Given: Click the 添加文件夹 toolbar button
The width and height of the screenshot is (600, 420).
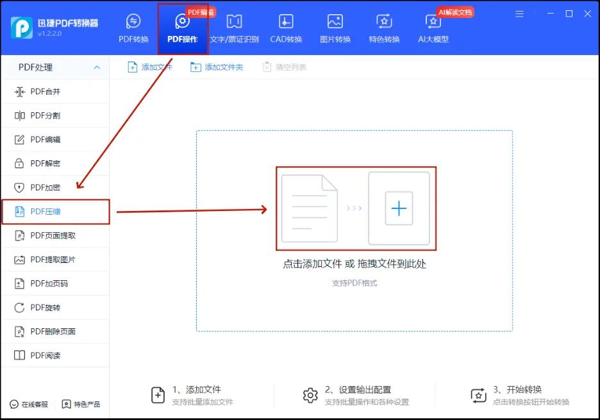Looking at the screenshot, I should (x=217, y=67).
